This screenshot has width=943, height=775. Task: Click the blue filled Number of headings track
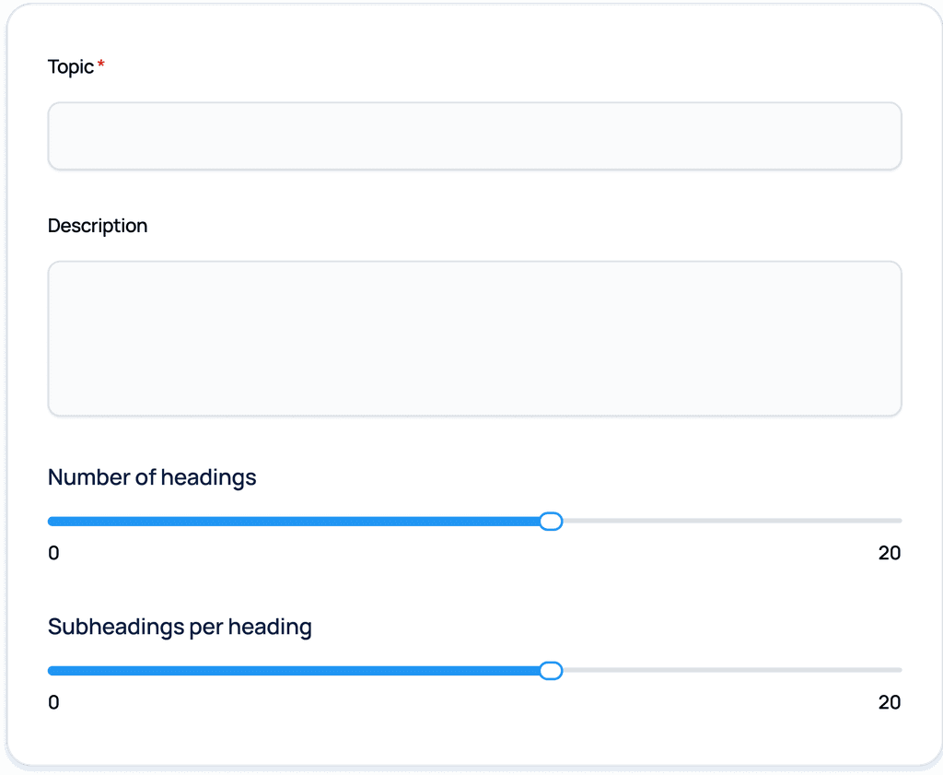(x=295, y=522)
